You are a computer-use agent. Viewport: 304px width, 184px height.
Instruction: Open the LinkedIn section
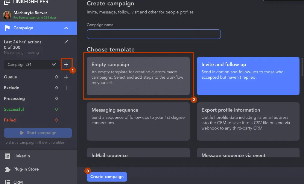22,156
